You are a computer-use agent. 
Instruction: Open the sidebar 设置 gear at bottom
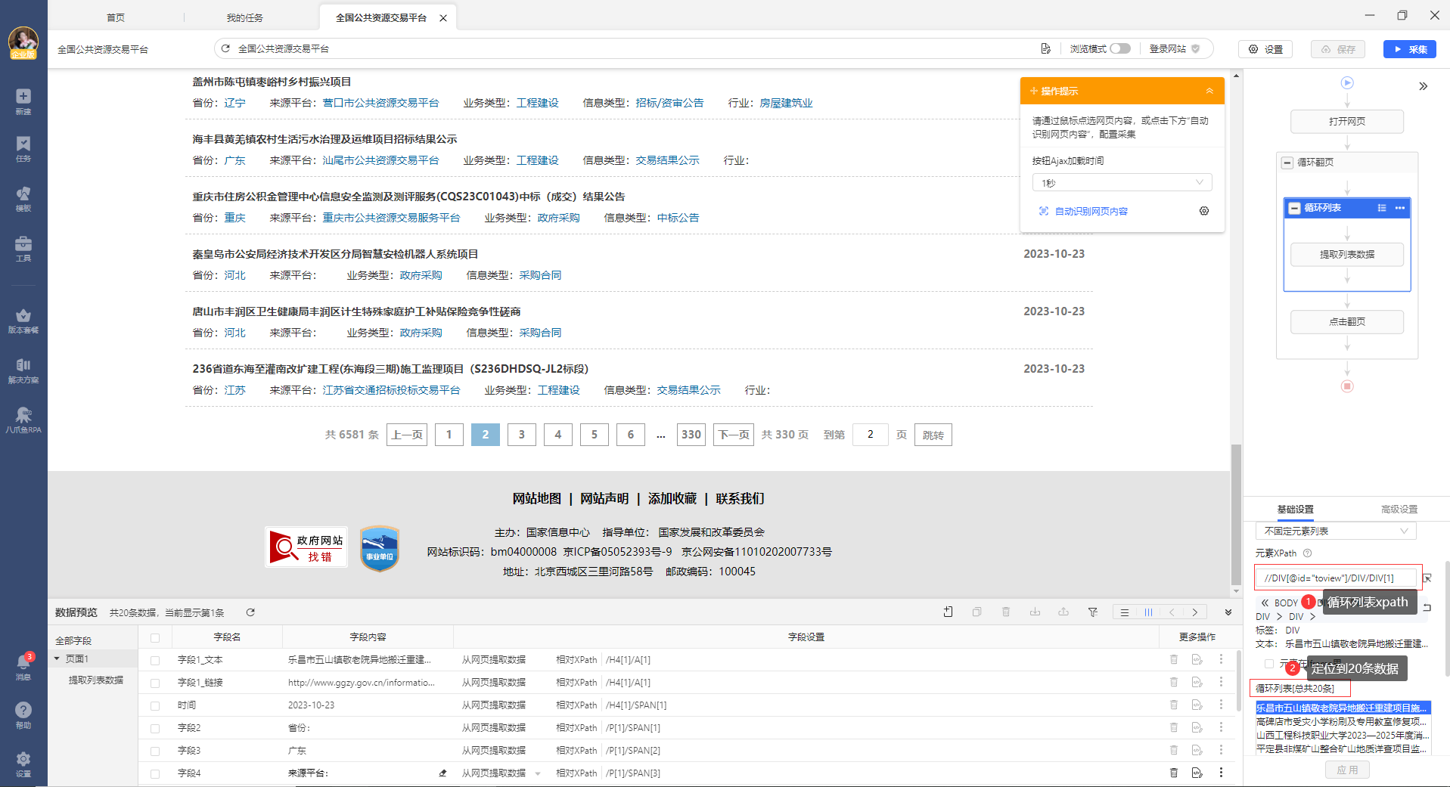pos(23,764)
